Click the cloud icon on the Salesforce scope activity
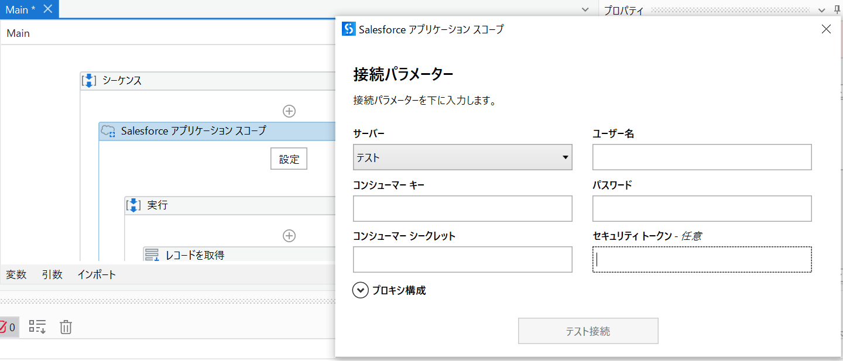Viewport: 843px width, 361px height. tap(108, 131)
